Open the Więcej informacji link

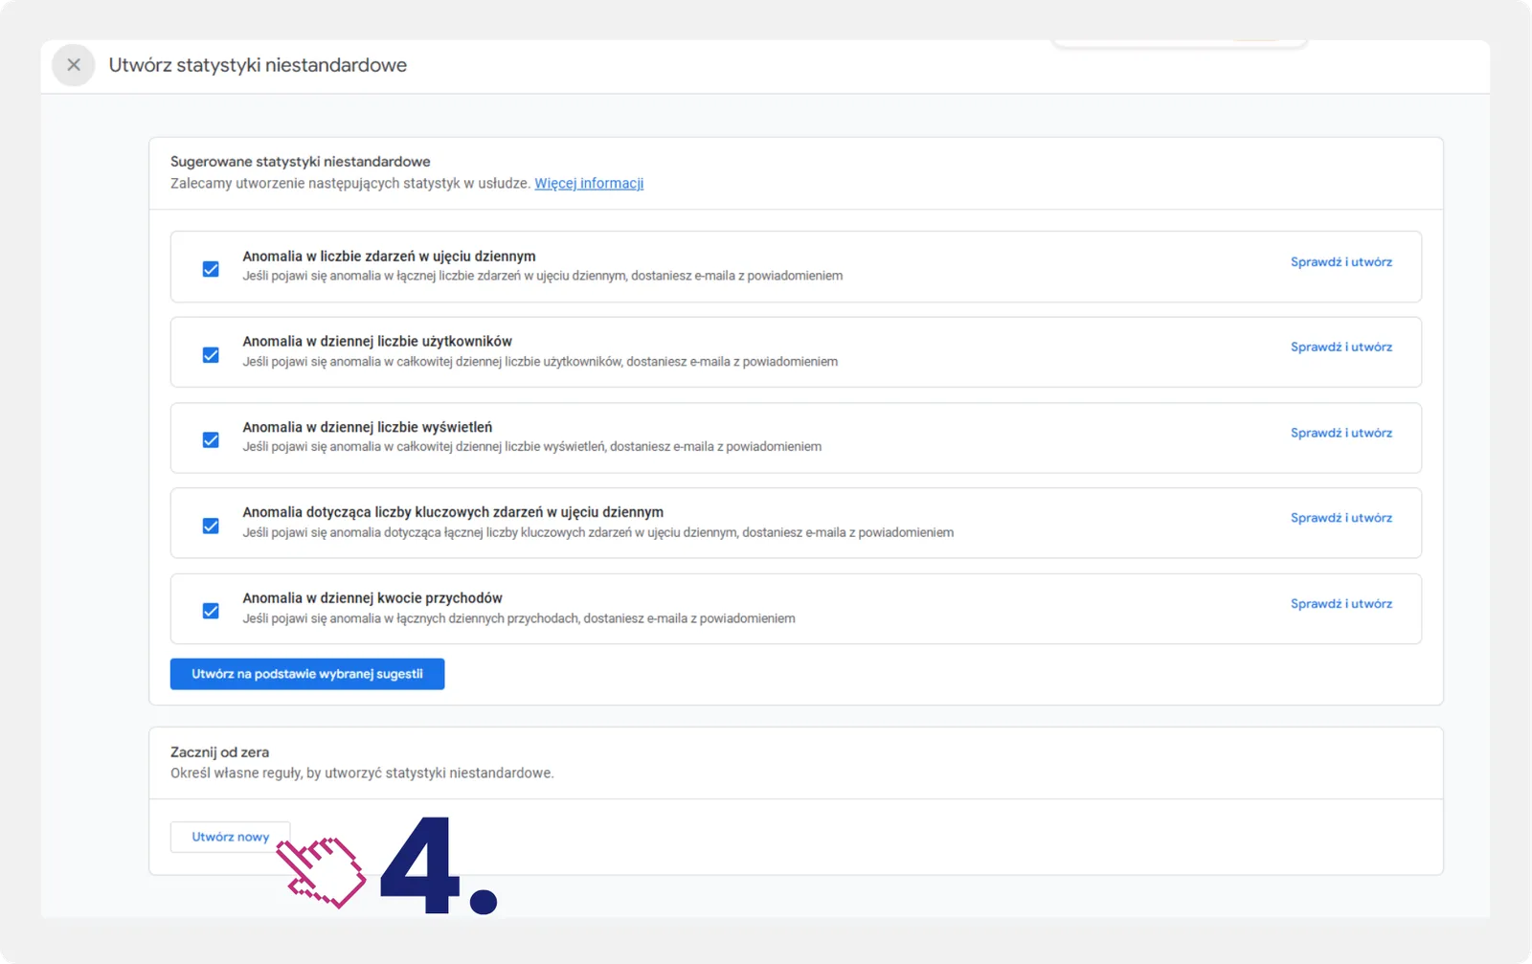coord(589,183)
